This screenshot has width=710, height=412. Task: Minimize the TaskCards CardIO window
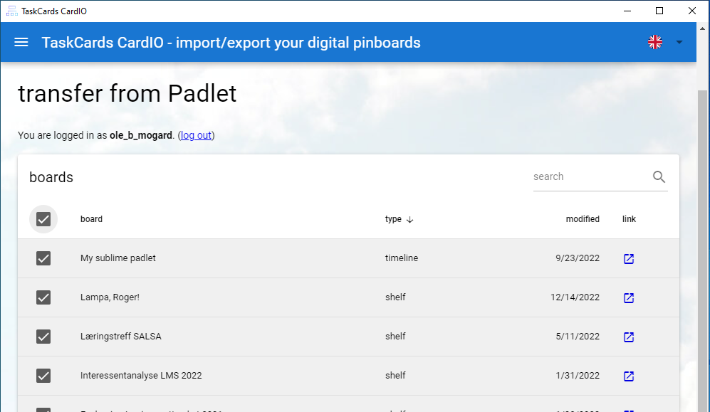click(x=627, y=11)
